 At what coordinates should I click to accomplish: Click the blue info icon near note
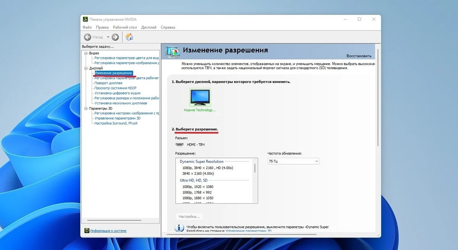pyautogui.click(x=179, y=228)
